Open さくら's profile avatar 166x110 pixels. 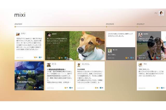pyautogui.click(x=49, y=65)
